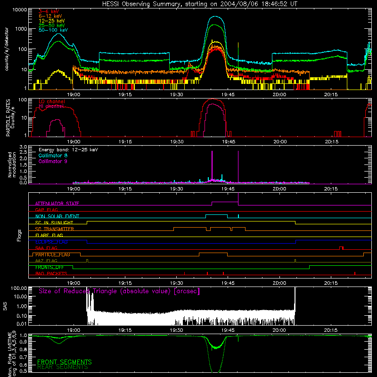Click the 10000 y-axis value on count plot
377x377 pixels.
pyautogui.click(x=20, y=10)
